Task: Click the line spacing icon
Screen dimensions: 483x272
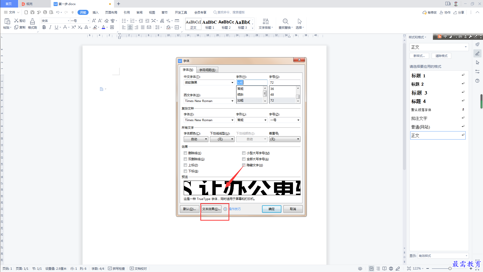Action: coord(158,27)
